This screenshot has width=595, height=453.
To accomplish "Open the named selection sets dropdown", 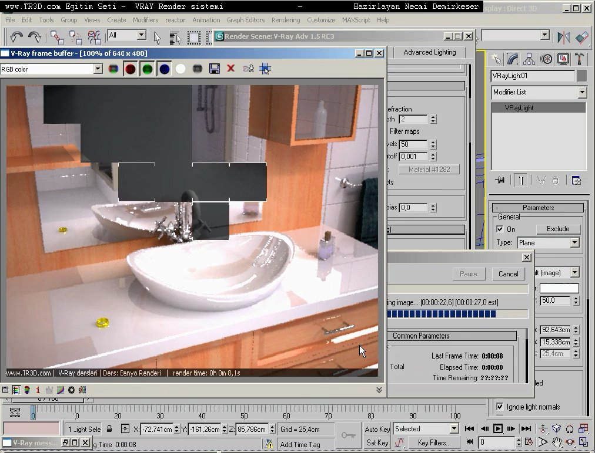I will [545, 35].
